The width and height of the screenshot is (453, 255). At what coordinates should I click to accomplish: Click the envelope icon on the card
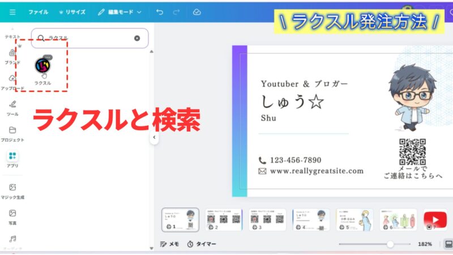tap(262, 172)
